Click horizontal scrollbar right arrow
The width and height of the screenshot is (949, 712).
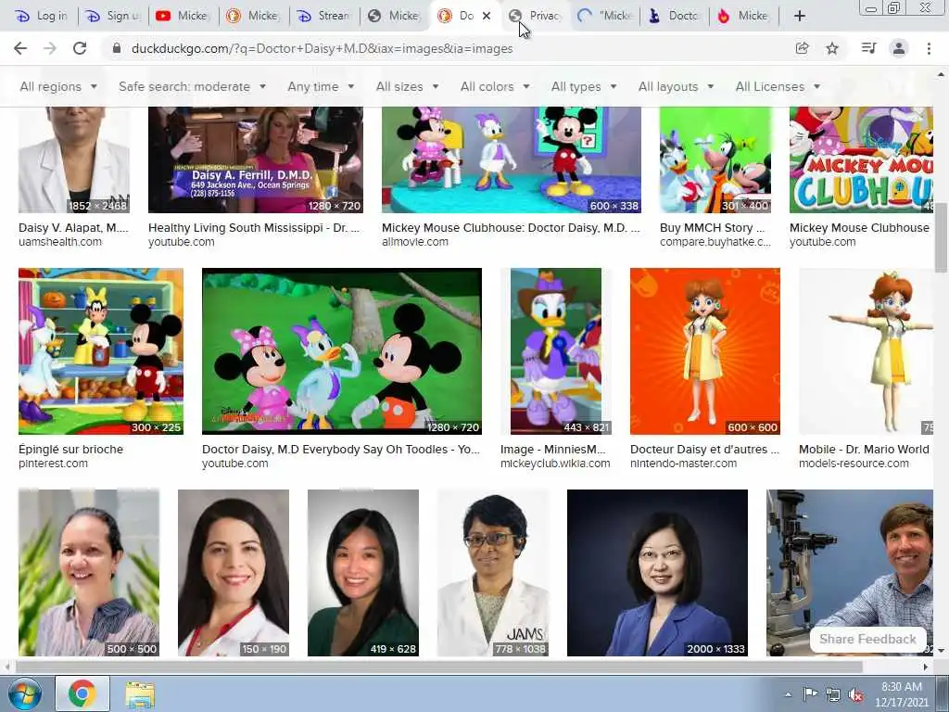[926, 667]
